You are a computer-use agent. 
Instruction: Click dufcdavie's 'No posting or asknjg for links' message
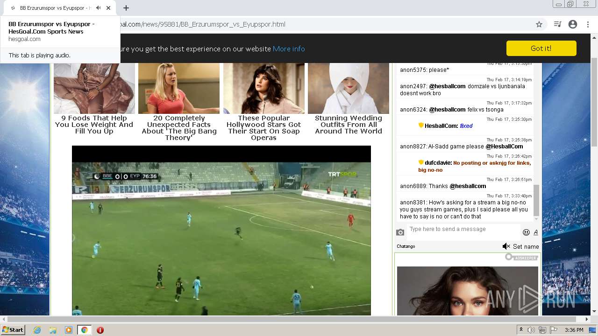(x=475, y=166)
